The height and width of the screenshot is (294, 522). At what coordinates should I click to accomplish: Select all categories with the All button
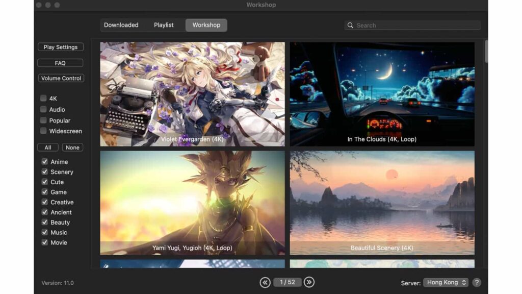[47, 147]
